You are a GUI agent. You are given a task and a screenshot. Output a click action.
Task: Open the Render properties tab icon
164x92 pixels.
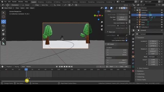[x=133, y=39]
